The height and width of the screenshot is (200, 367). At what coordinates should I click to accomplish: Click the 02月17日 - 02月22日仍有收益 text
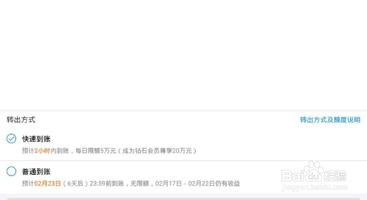(x=197, y=184)
